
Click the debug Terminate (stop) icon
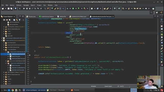pyautogui.click(x=30, y=8)
